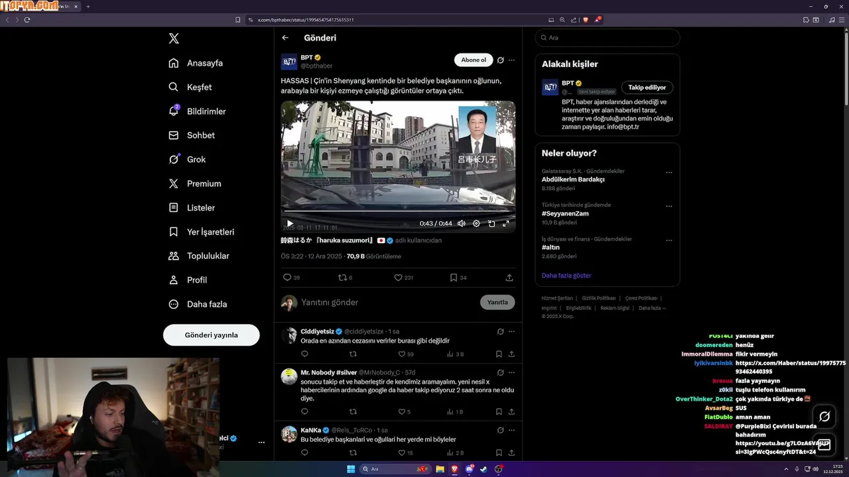Open more options for #SeyyanenZam trend
This screenshot has height=477, width=849.
669,206
